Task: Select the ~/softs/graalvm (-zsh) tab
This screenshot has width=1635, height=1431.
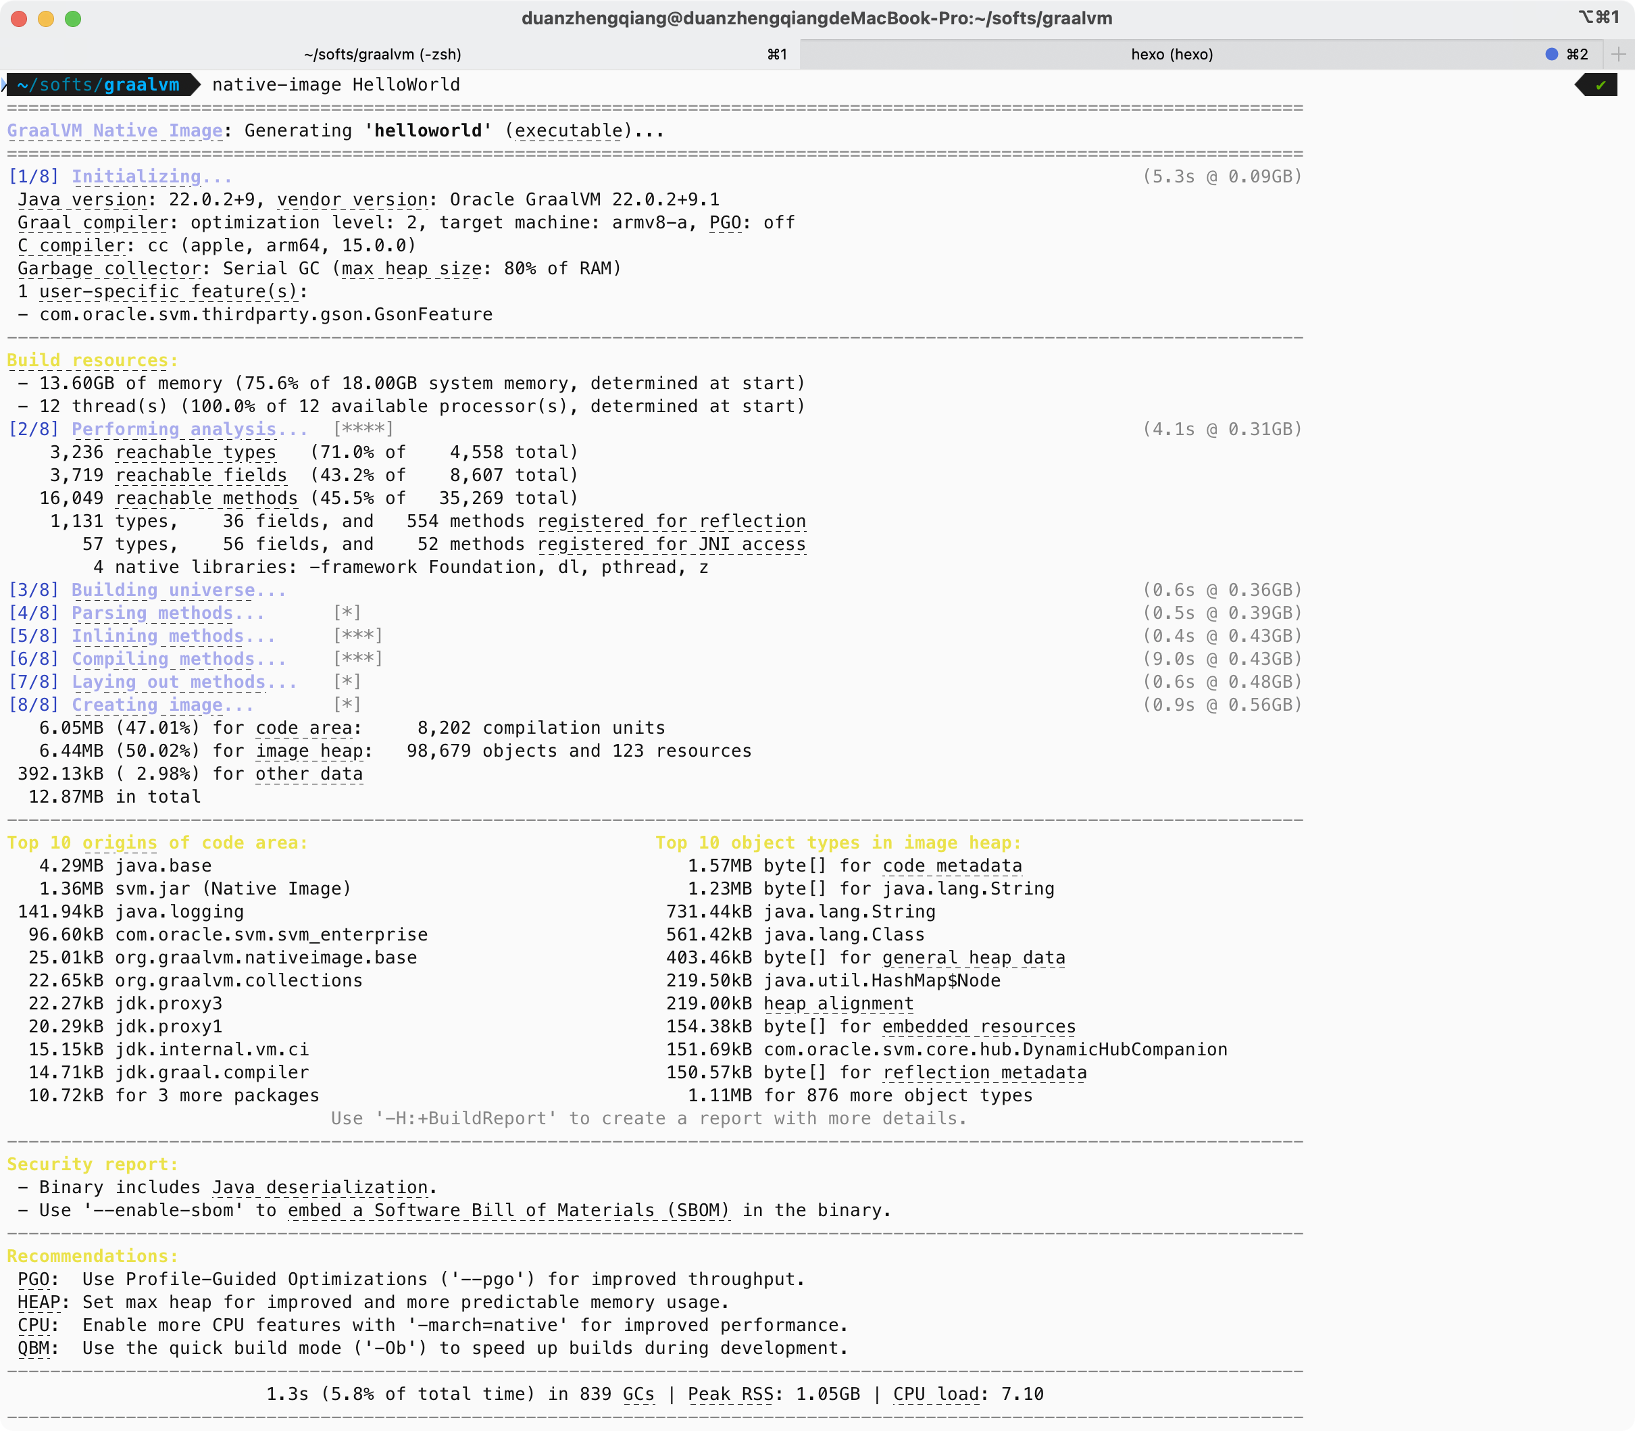Action: [382, 54]
